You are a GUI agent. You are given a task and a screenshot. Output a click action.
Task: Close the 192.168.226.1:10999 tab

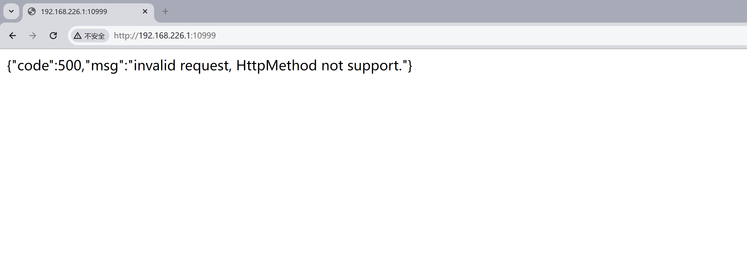145,12
